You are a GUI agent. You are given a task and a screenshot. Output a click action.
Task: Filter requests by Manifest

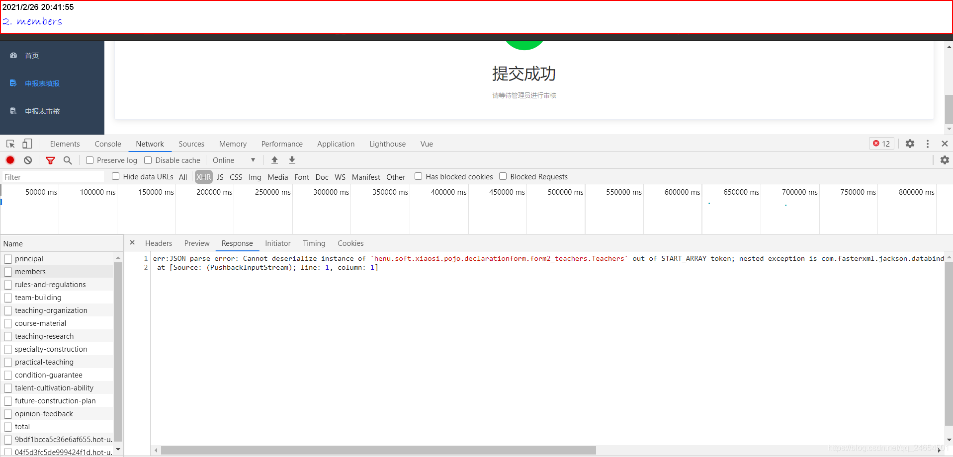coord(366,177)
